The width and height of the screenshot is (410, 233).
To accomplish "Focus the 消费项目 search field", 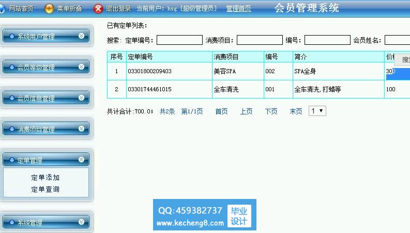I will click(260, 40).
